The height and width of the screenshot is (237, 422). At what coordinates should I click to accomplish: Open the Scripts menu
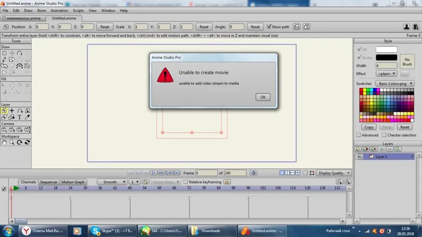78,11
